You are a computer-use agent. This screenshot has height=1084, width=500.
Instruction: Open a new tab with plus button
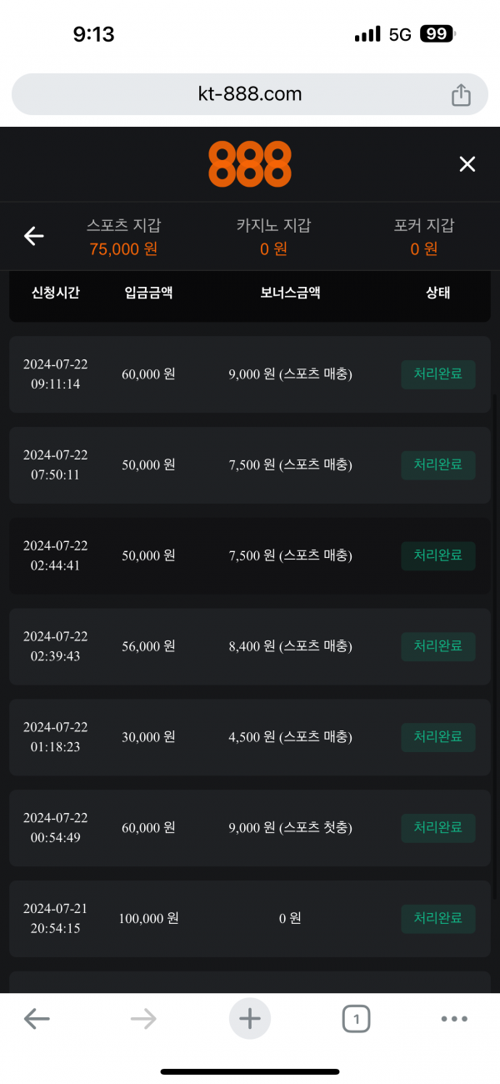pos(250,1018)
